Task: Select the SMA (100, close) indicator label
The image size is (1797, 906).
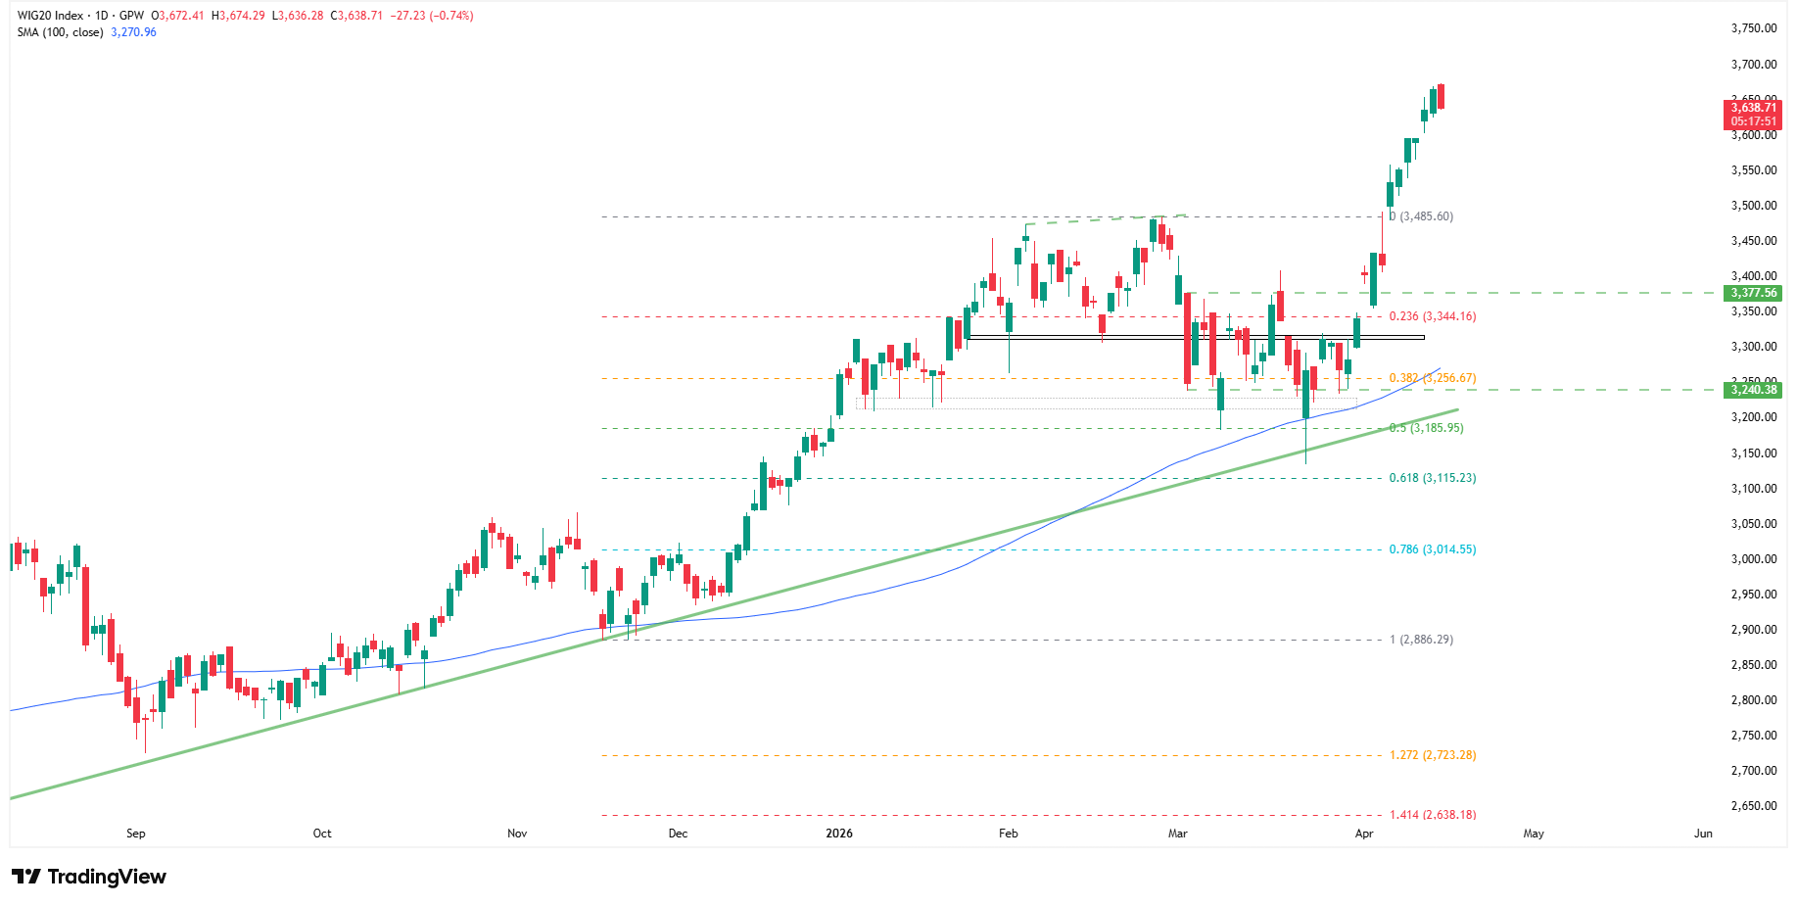Action: 60,32
